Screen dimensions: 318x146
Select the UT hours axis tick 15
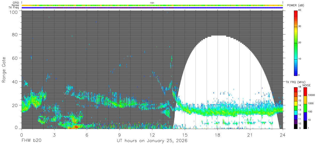tap(185, 135)
